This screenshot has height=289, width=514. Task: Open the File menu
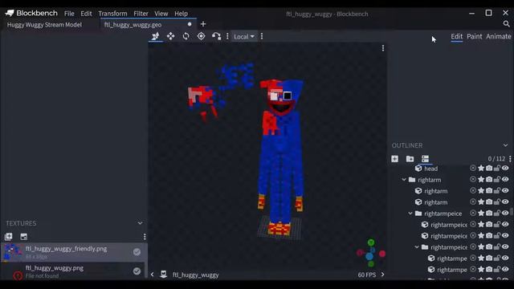[69, 14]
